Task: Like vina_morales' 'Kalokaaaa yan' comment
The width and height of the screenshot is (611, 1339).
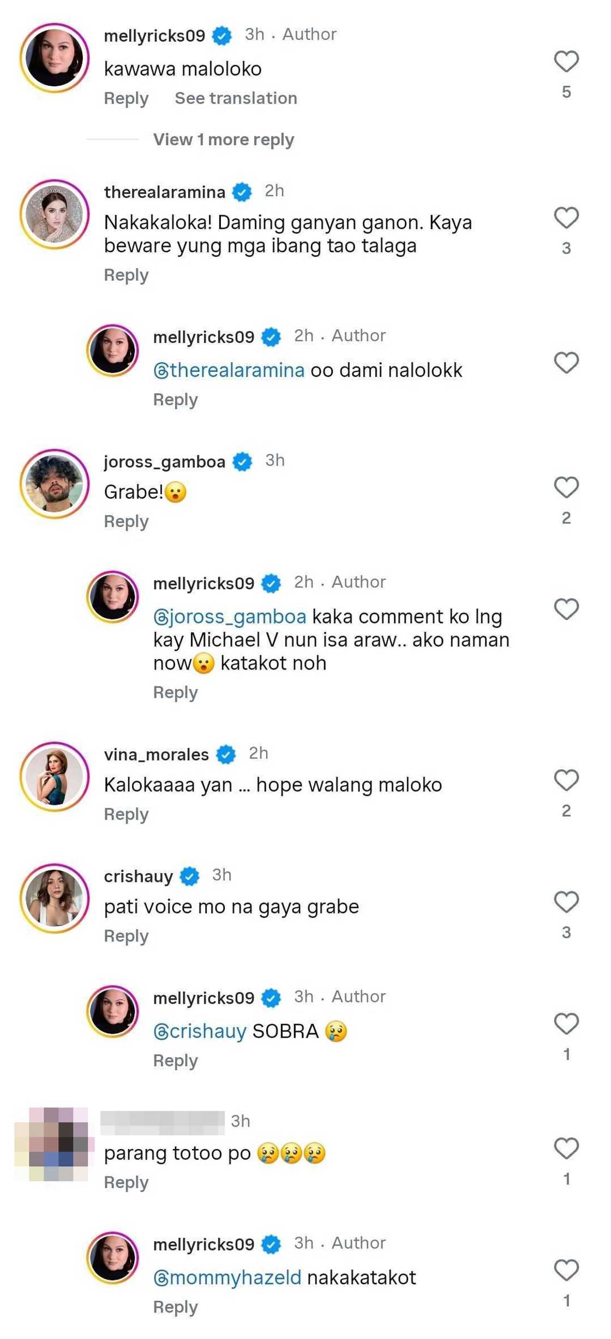Action: 566,780
